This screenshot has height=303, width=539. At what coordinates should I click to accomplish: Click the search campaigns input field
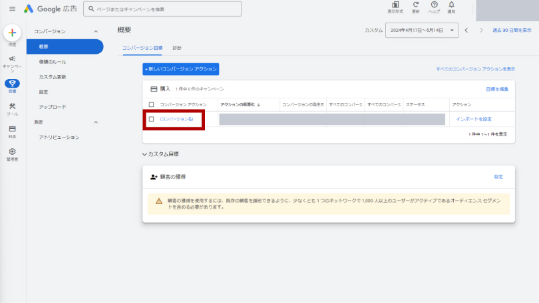[166, 9]
